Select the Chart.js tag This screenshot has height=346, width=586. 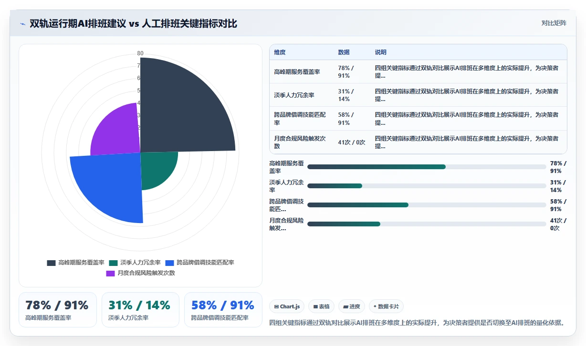click(x=287, y=306)
